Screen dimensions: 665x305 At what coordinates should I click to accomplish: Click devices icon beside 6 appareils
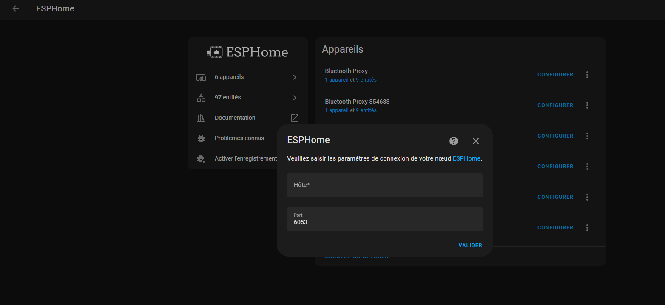(201, 77)
